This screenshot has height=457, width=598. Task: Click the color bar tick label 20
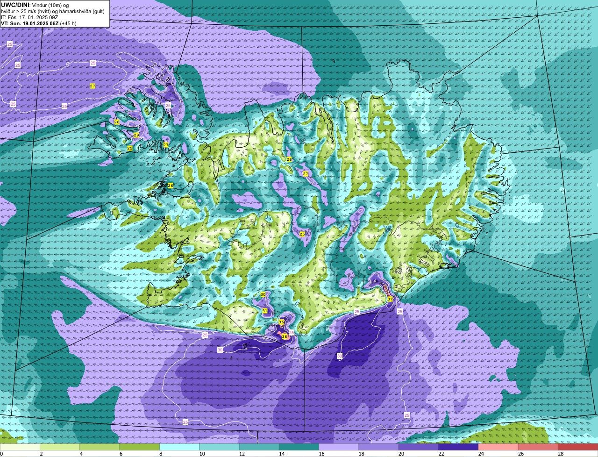click(x=401, y=454)
